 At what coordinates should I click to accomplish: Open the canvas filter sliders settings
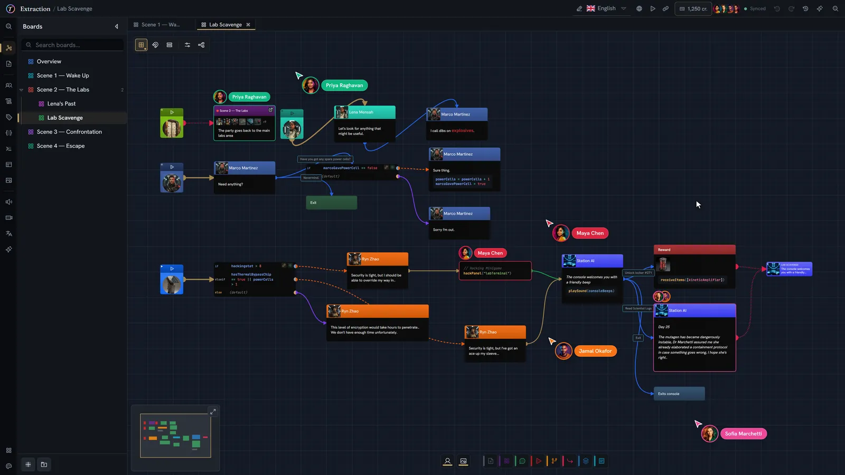coord(187,45)
